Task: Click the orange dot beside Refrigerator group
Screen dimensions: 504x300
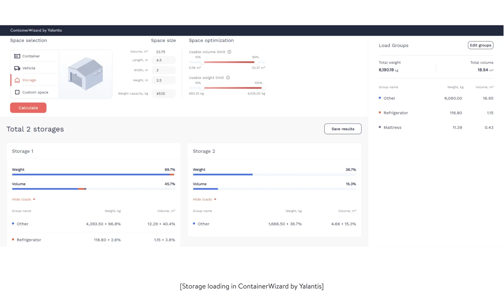Action: (x=380, y=113)
